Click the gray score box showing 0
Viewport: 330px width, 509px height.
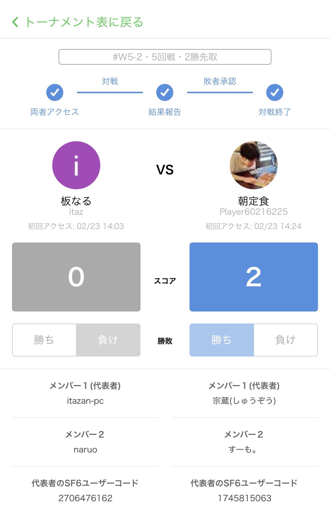[x=76, y=277]
